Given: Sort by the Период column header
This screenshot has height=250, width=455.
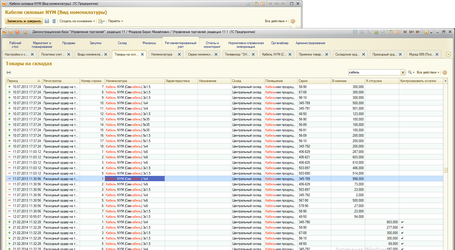Looking at the screenshot, I should (x=24, y=81).
